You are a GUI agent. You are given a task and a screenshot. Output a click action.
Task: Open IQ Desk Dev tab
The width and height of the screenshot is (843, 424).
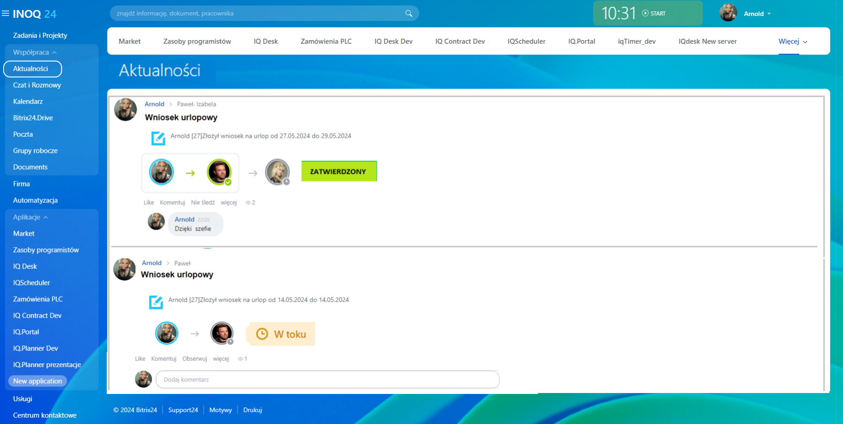pyautogui.click(x=394, y=41)
